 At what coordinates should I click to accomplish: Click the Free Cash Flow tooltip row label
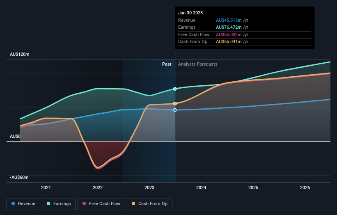194,34
